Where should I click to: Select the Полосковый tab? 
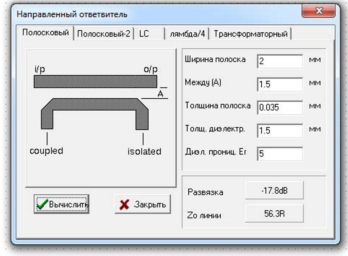pyautogui.click(x=45, y=33)
